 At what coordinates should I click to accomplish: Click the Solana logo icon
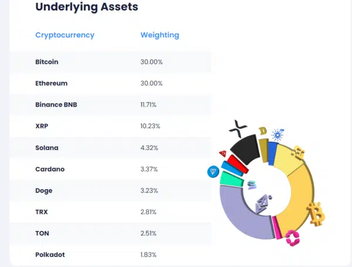coord(252,185)
